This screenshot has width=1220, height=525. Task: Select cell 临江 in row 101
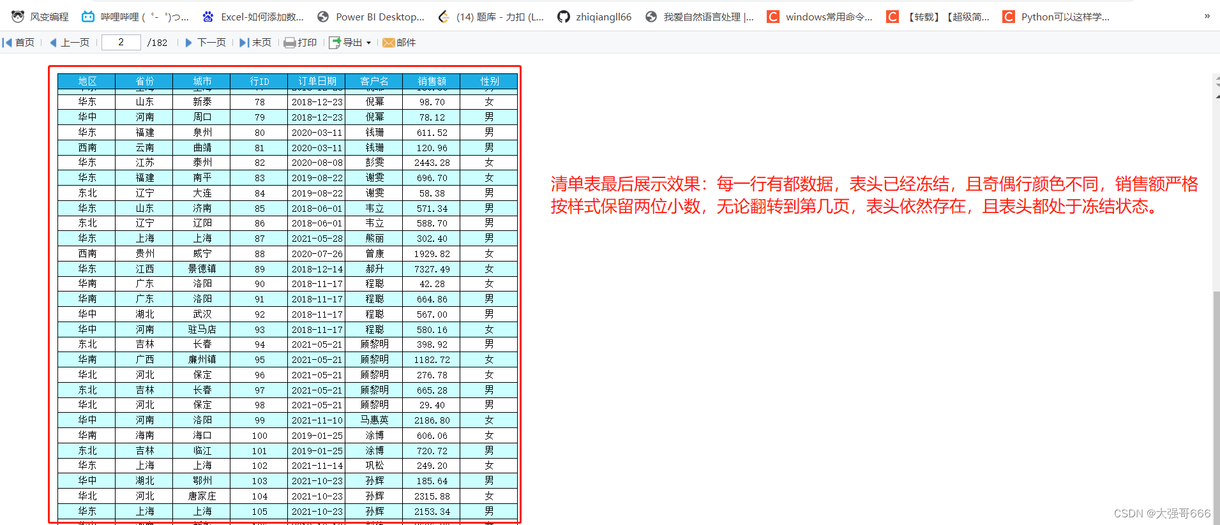pyautogui.click(x=202, y=451)
